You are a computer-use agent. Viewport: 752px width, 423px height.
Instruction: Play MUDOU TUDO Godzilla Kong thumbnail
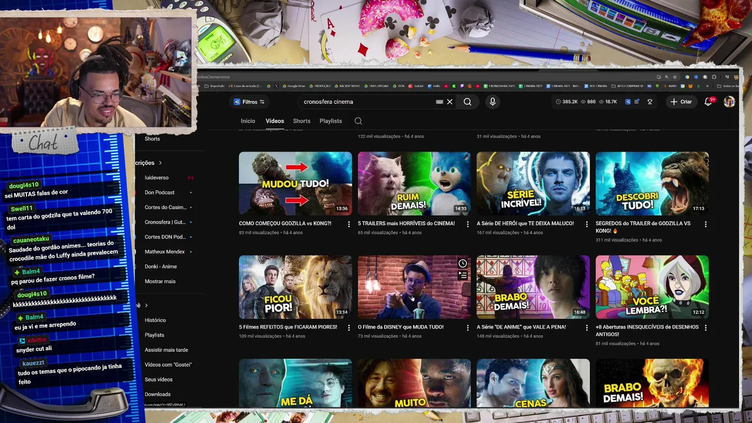click(x=296, y=183)
